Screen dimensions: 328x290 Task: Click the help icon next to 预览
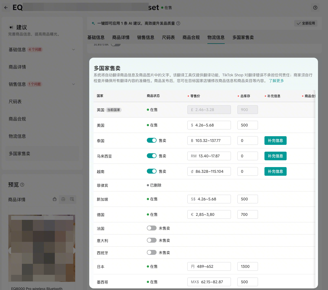[x=22, y=185]
